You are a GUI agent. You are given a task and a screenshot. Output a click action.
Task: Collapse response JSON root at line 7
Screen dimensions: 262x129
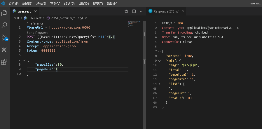tap(159, 51)
